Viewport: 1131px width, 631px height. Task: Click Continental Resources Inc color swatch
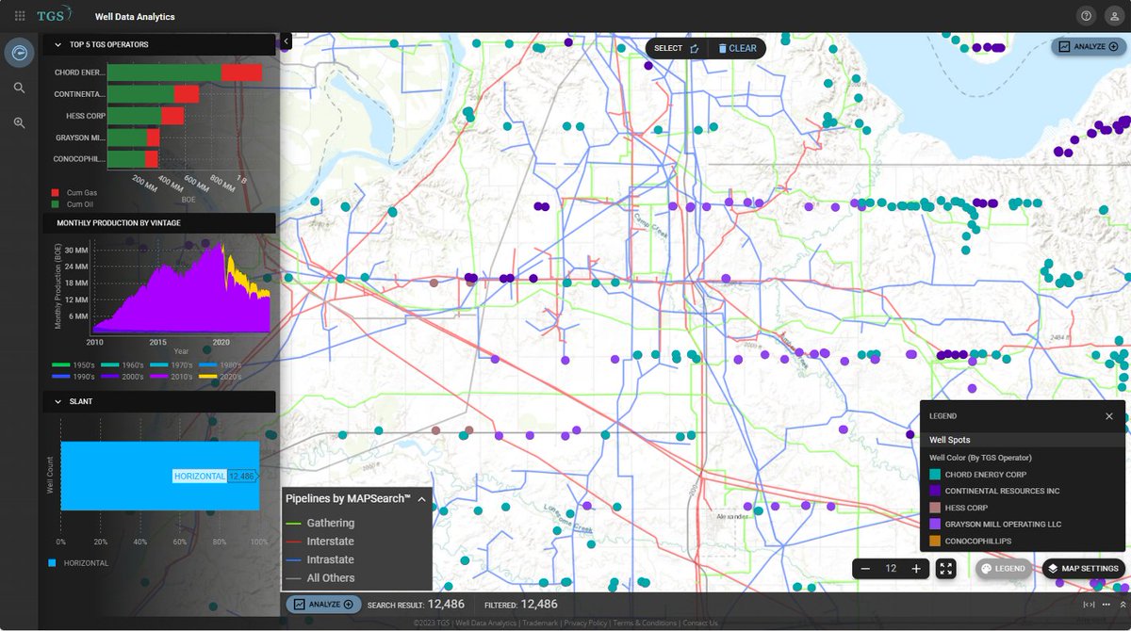tap(935, 491)
